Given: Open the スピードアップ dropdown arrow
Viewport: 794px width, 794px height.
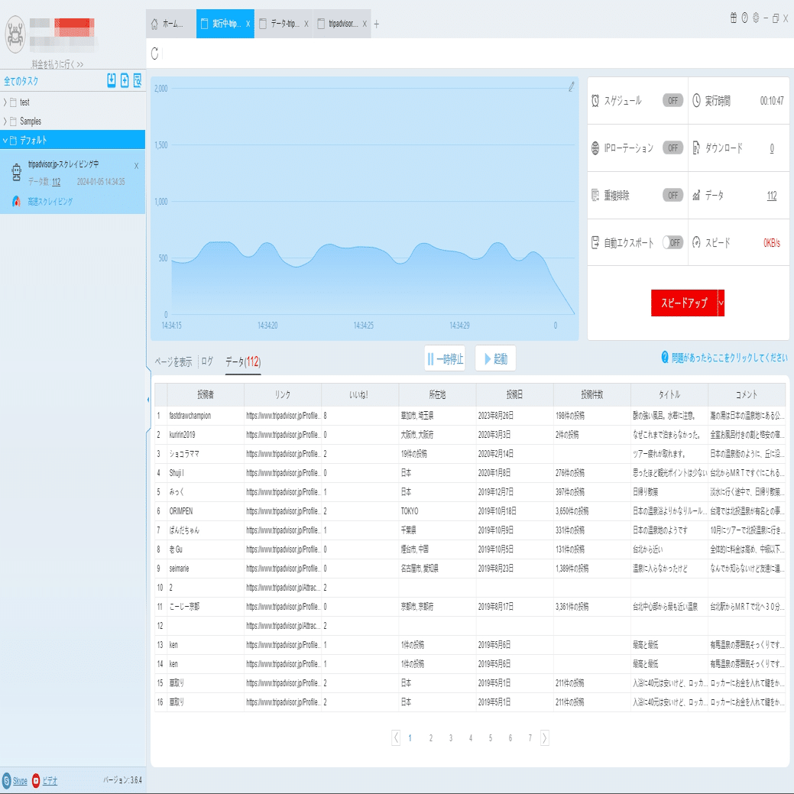Looking at the screenshot, I should click(x=721, y=303).
